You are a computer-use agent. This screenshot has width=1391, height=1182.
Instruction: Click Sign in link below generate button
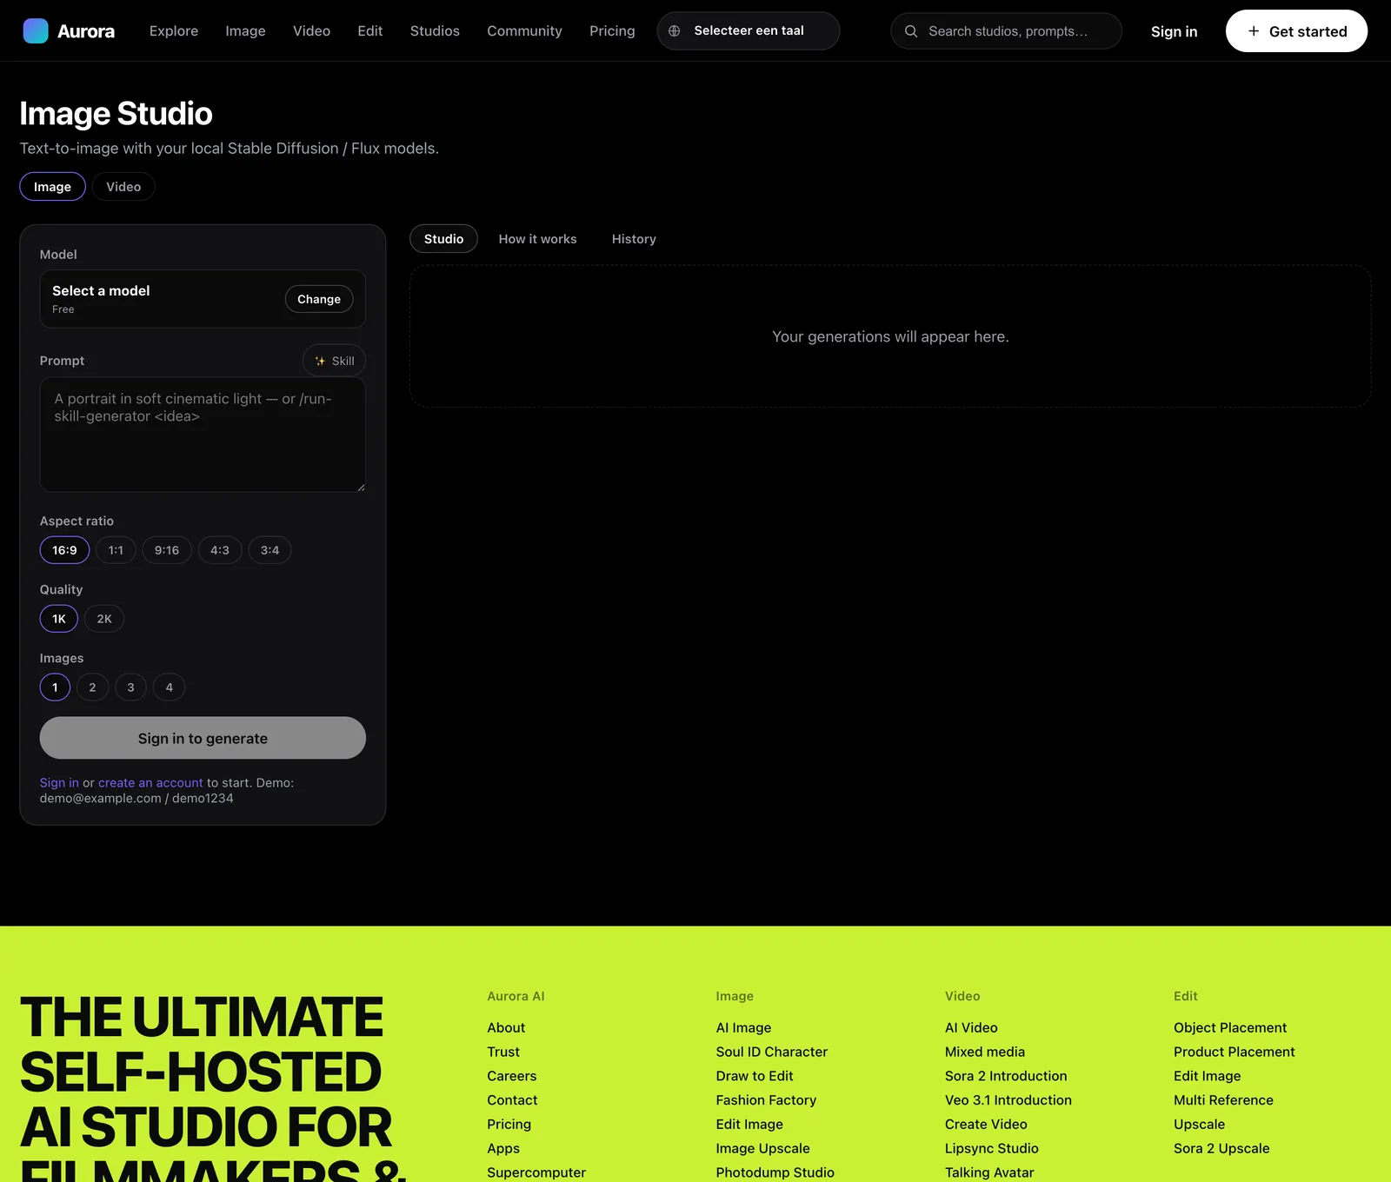click(59, 783)
